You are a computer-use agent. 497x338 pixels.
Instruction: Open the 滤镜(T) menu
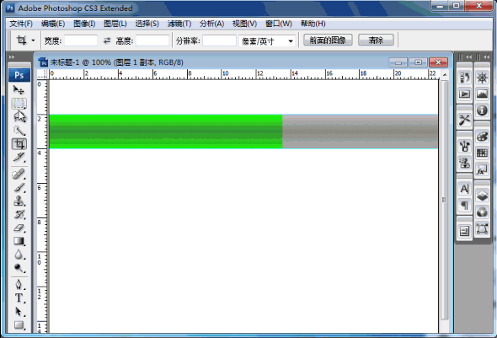(179, 24)
